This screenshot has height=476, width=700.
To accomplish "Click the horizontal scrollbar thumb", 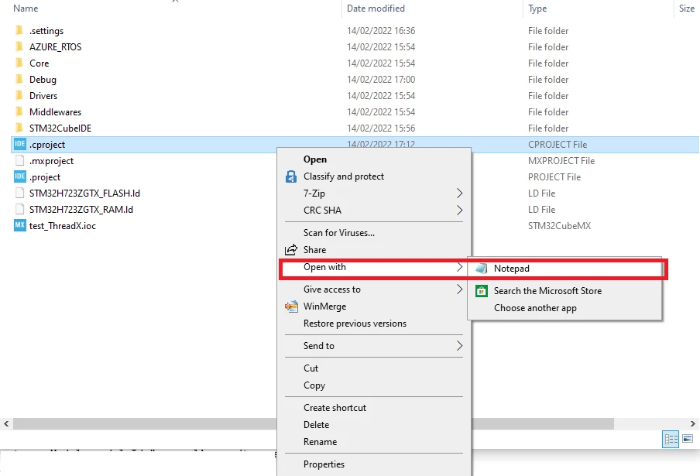I will (x=314, y=424).
